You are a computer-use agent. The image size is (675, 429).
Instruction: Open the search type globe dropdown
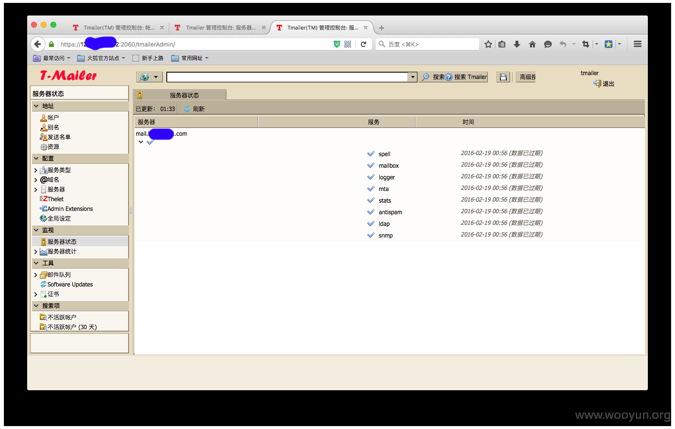pos(149,77)
